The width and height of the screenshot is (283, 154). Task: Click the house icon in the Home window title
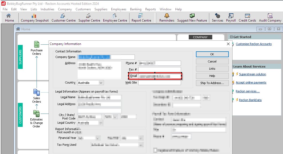18,29
